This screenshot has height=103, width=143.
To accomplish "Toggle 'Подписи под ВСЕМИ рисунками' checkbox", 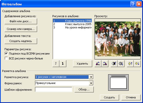I will [x=6, y=53].
